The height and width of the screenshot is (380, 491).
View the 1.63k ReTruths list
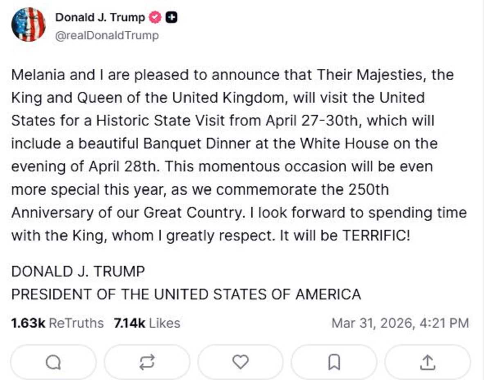pos(58,323)
